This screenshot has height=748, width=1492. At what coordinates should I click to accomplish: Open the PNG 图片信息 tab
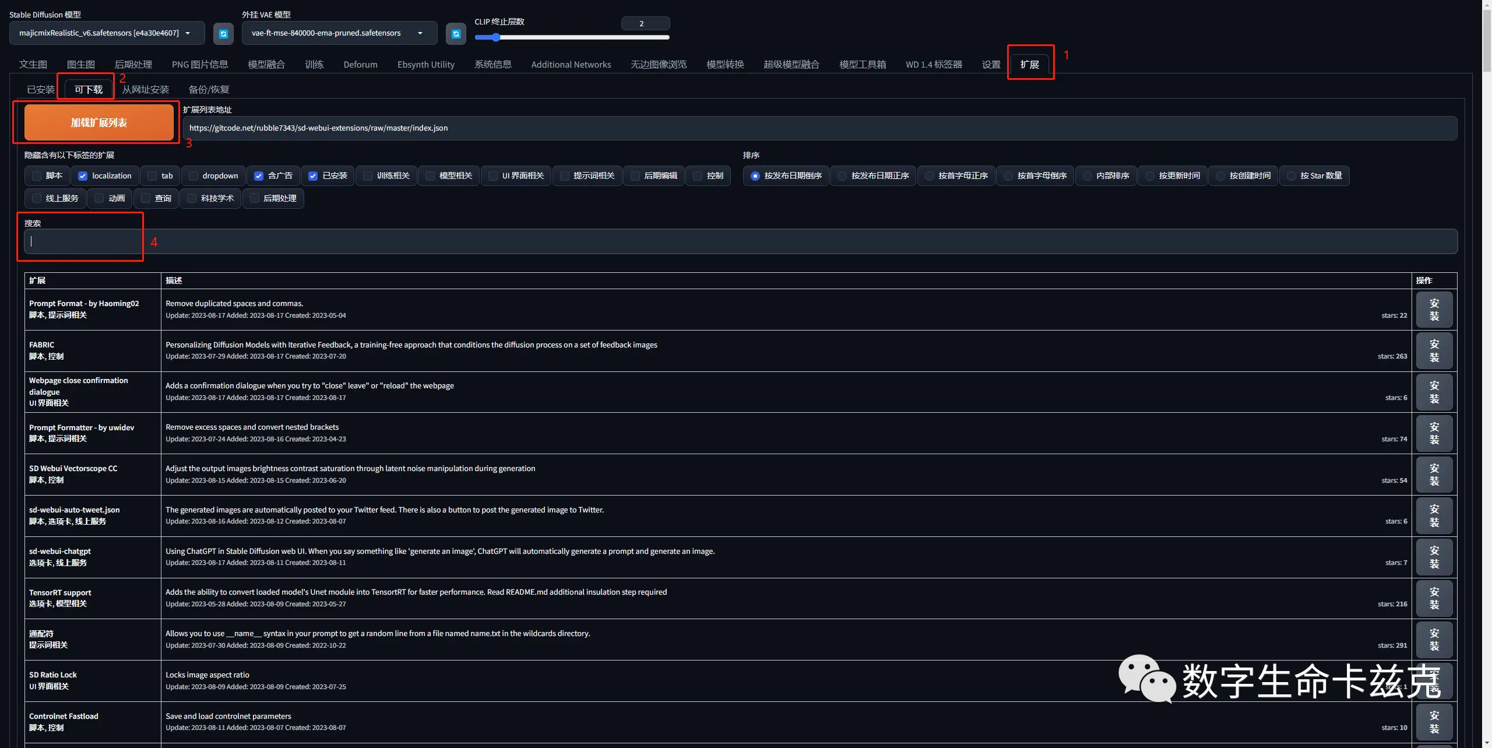[200, 64]
